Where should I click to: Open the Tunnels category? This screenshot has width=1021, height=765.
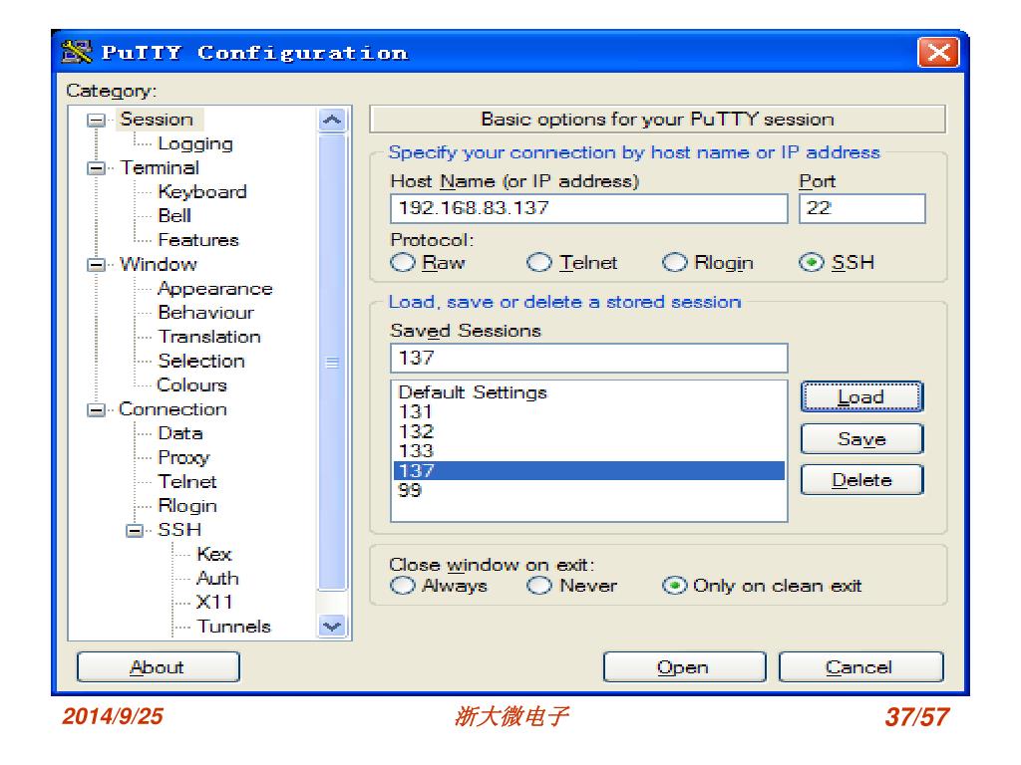[233, 626]
